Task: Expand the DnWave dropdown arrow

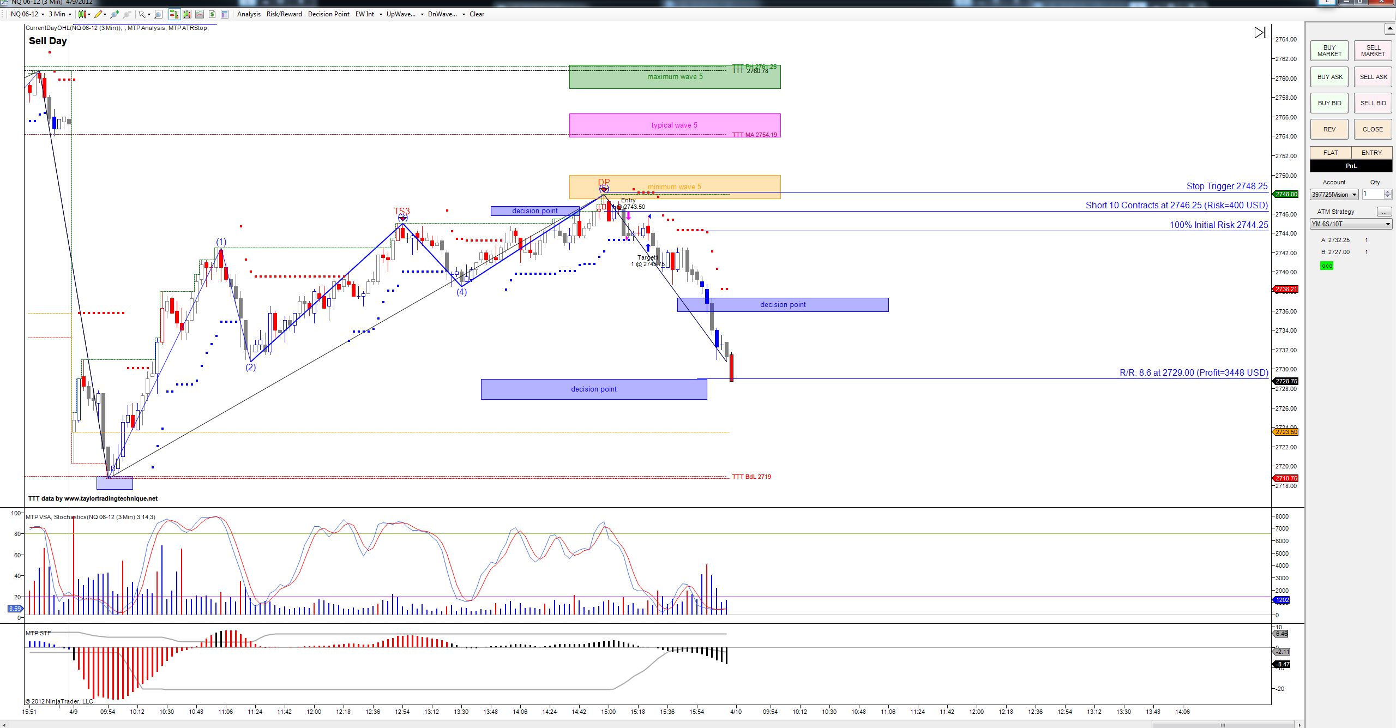Action: click(464, 14)
